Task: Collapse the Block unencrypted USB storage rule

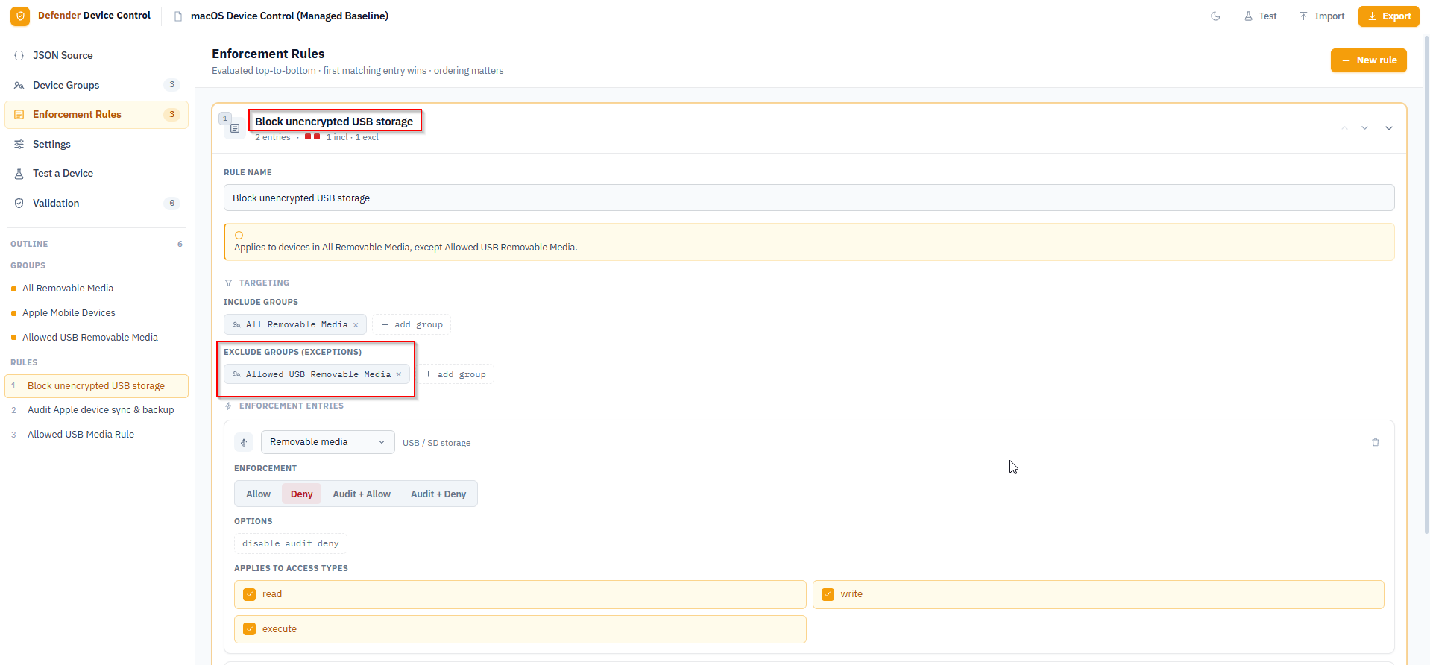Action: coord(1389,128)
